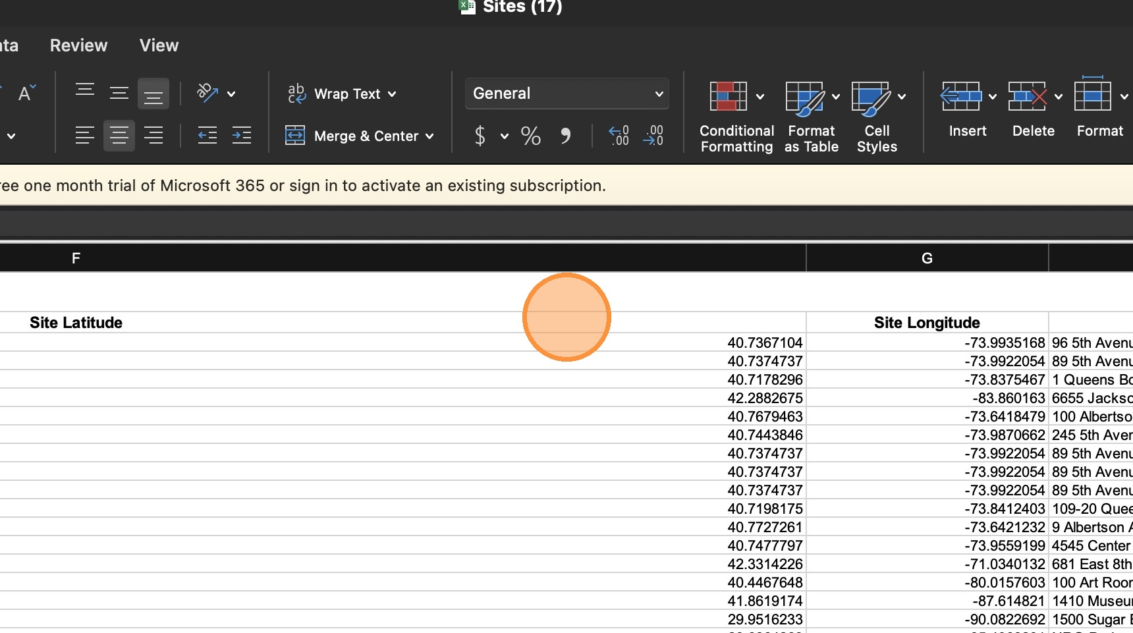
Task: Click the Insert cells icon
Action: tap(960, 97)
